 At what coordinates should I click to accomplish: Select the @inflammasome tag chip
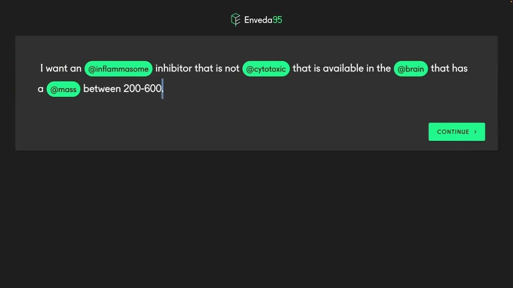[118, 69]
